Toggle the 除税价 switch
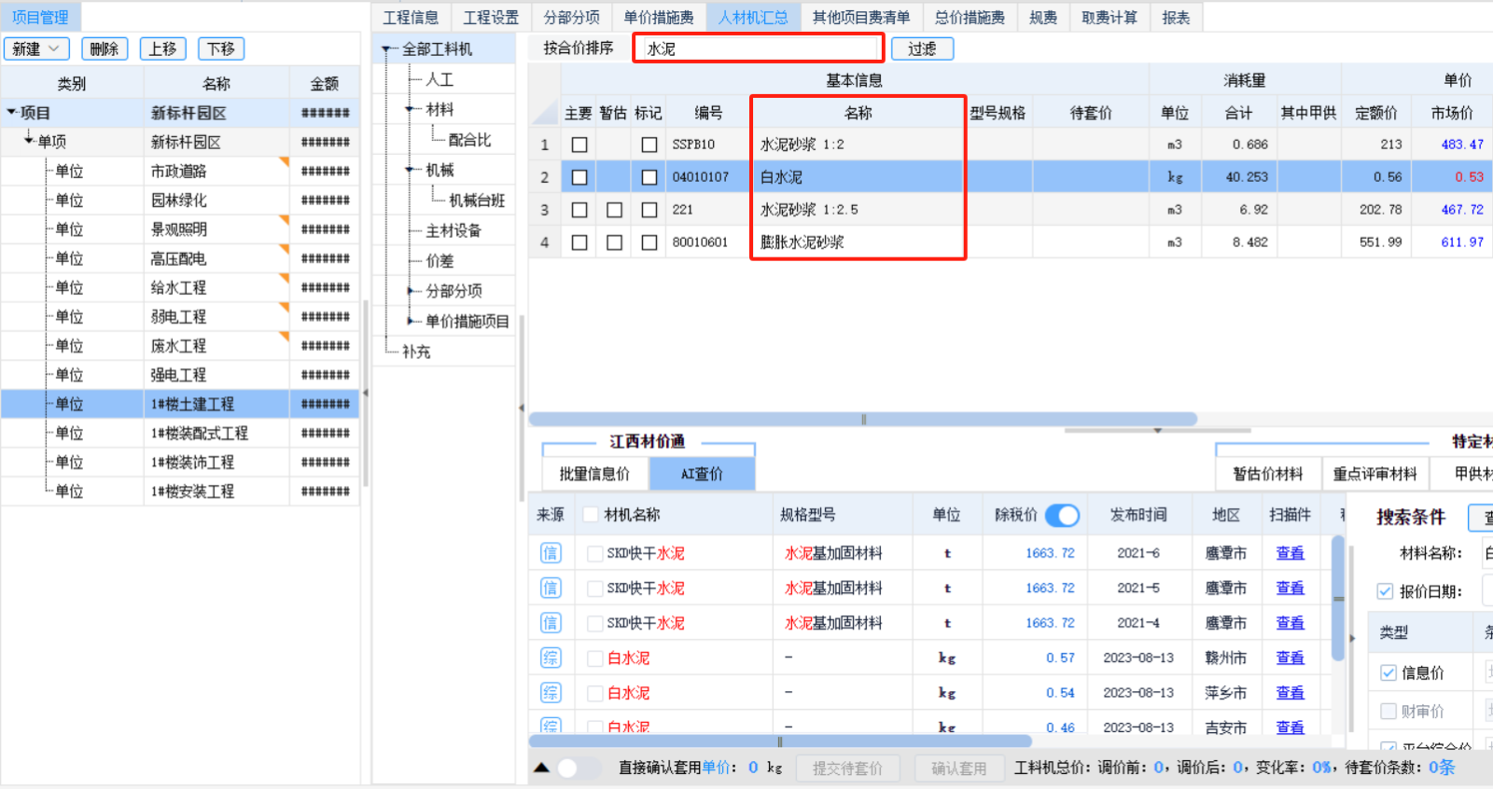 click(1062, 515)
